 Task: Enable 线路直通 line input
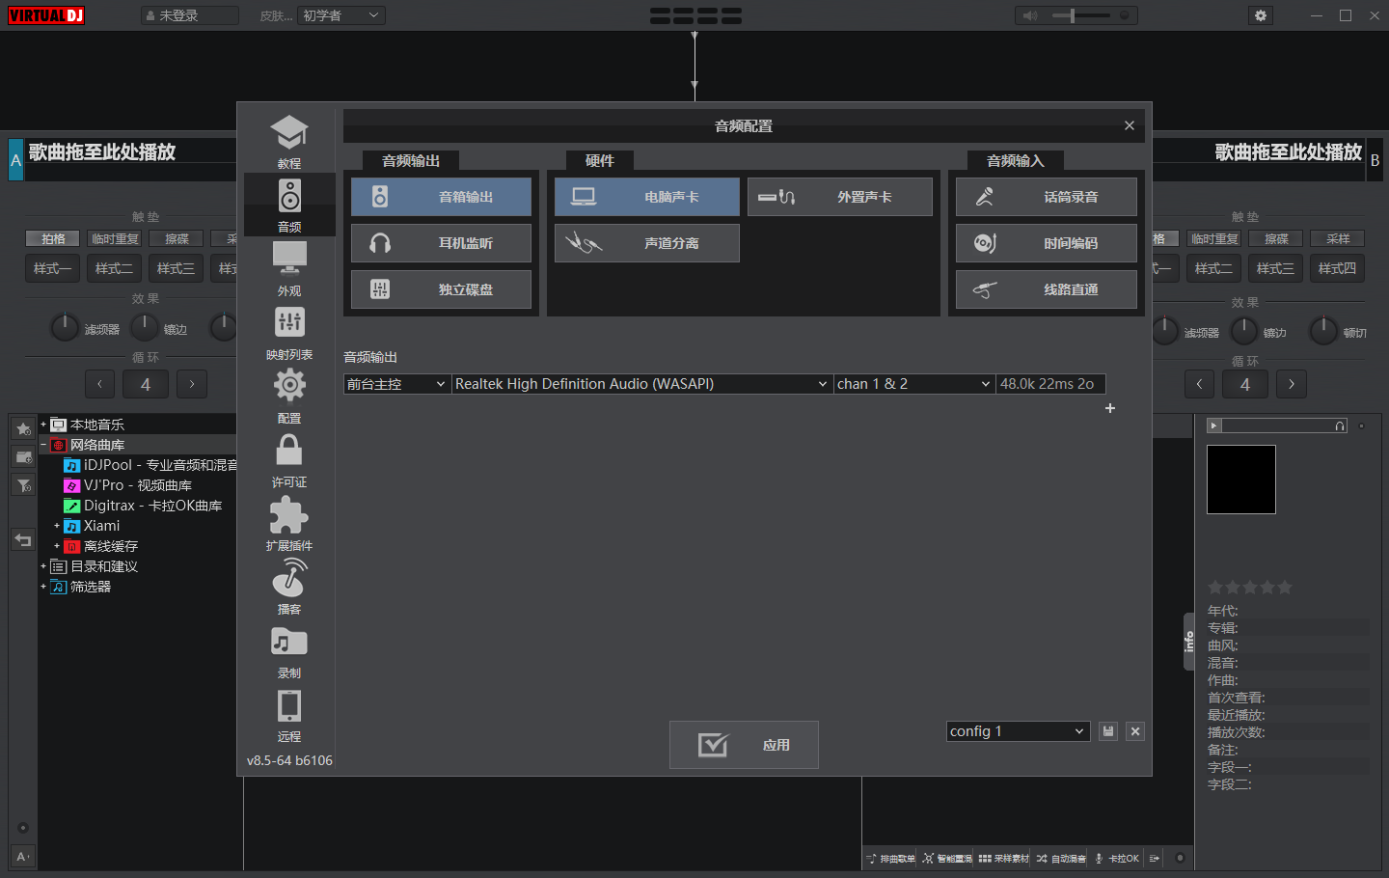pyautogui.click(x=1047, y=289)
